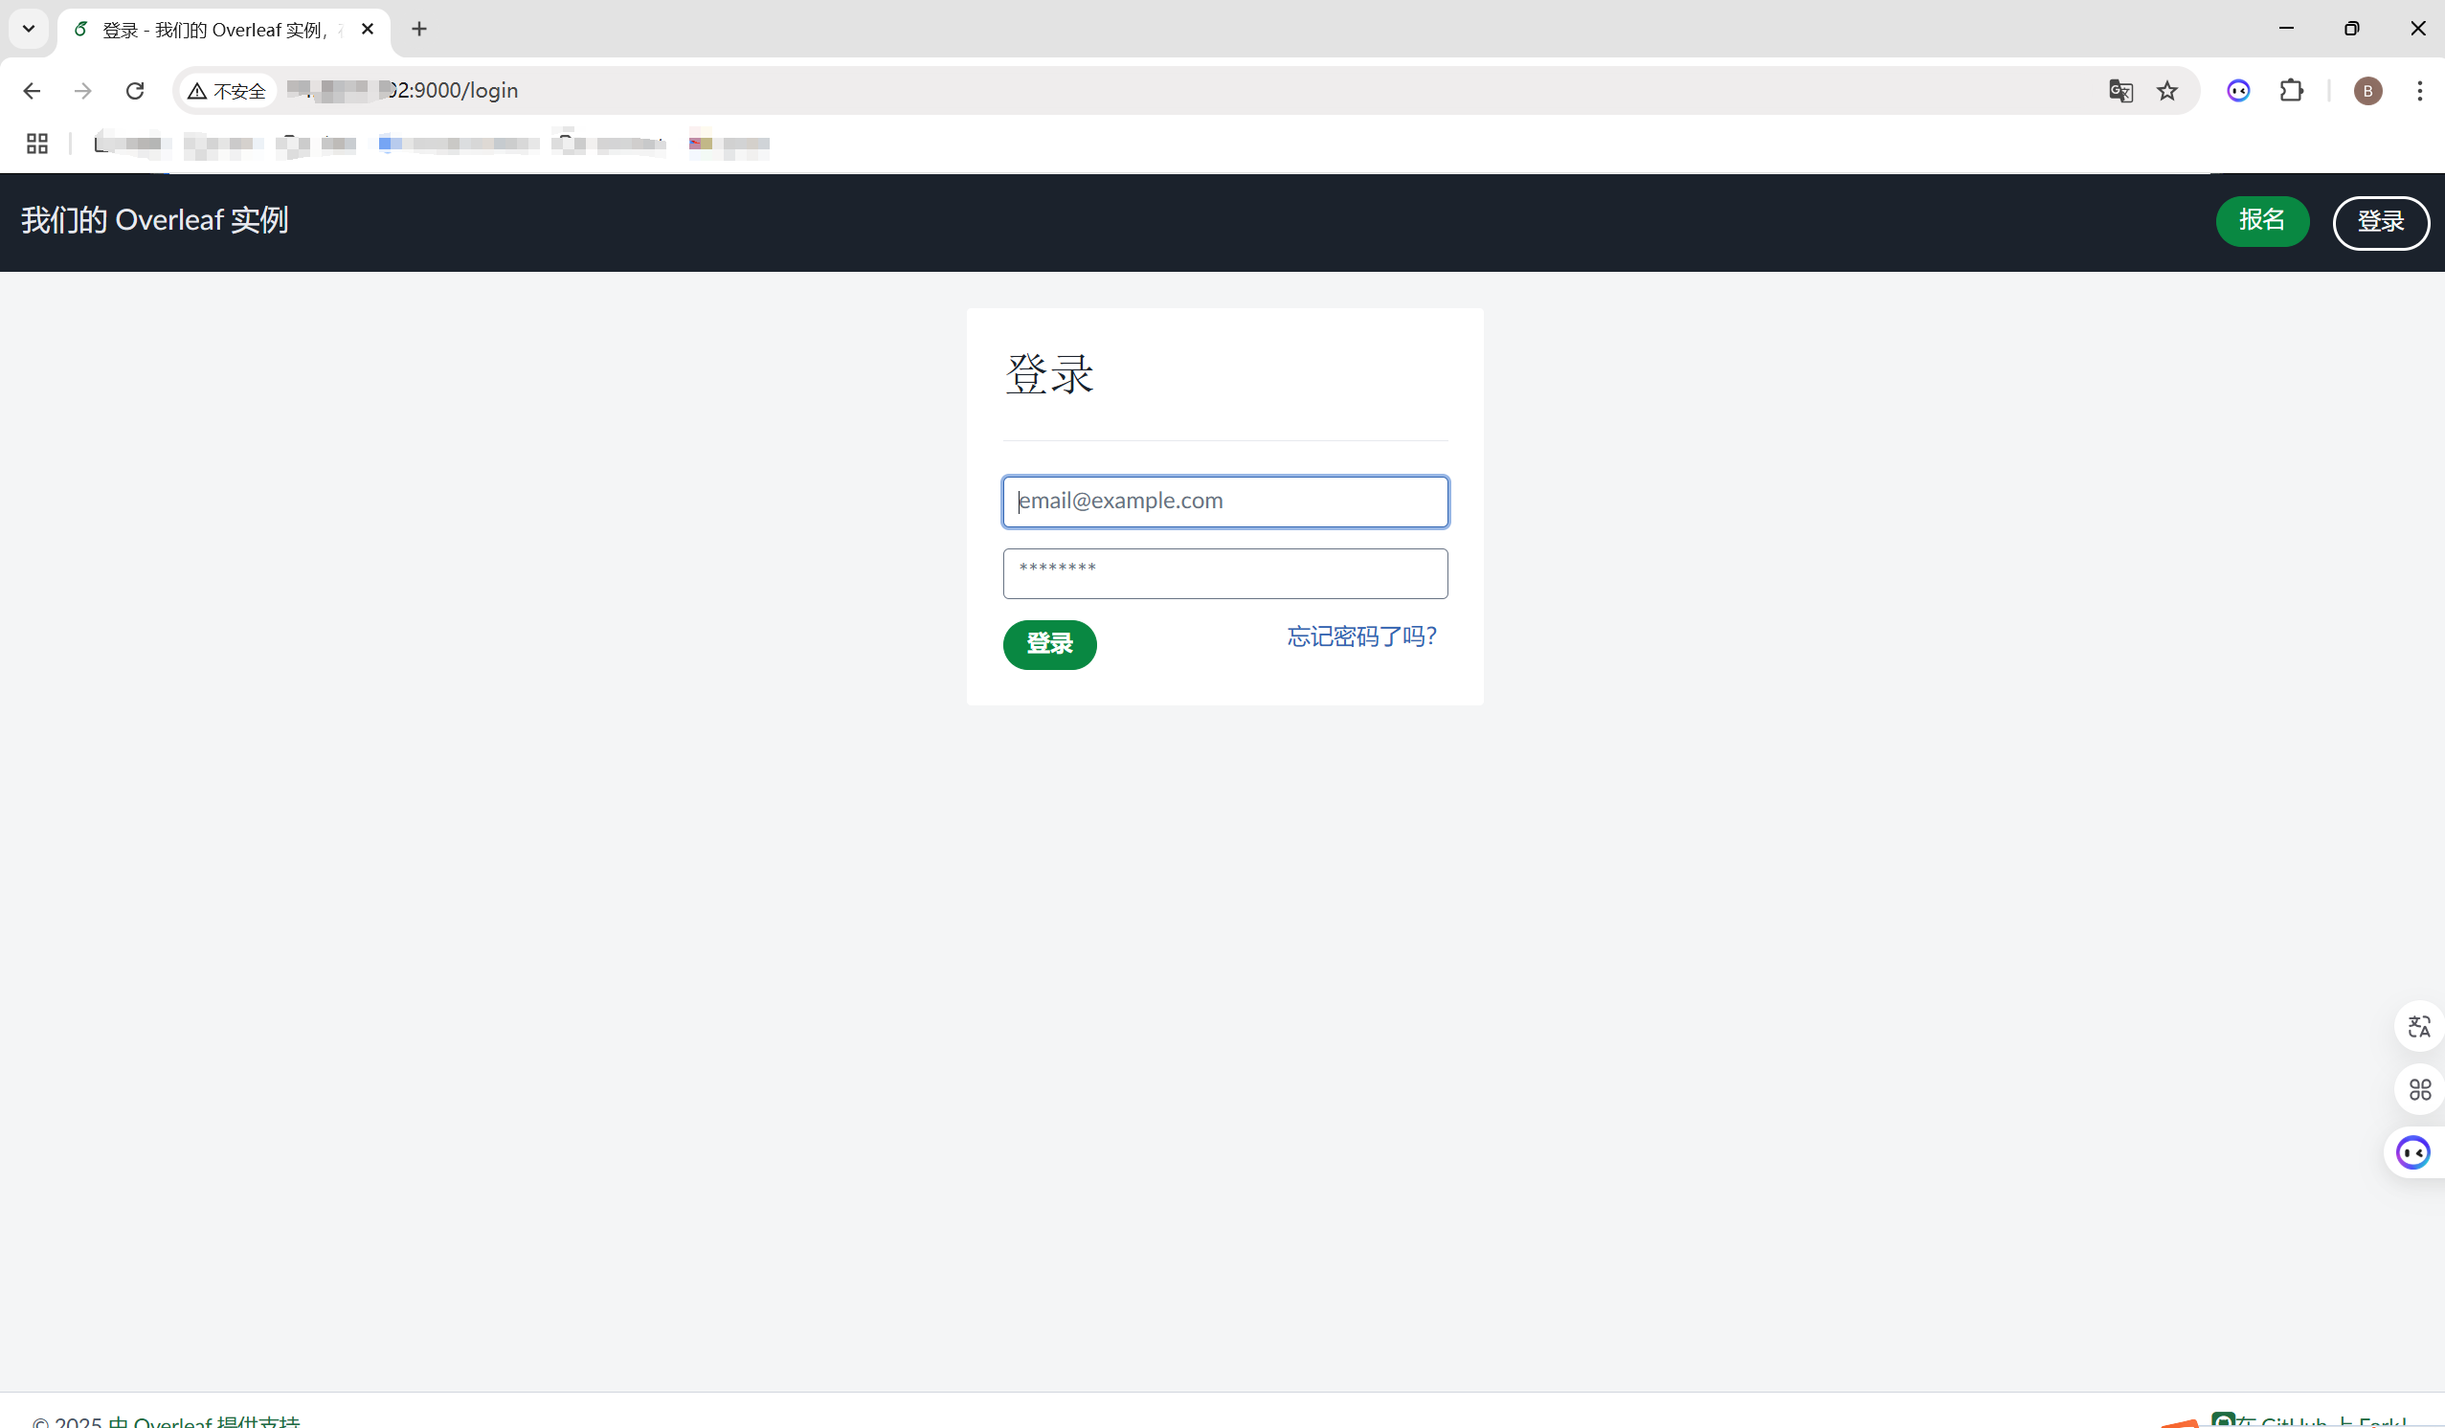Click the floating four-circles icon on right edge
Image resolution: width=2445 pixels, height=1428 pixels.
coord(2420,1089)
